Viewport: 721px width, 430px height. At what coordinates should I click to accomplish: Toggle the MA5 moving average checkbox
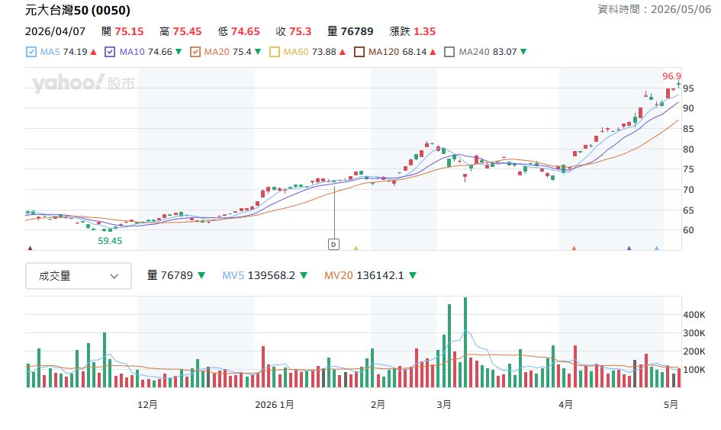31,52
